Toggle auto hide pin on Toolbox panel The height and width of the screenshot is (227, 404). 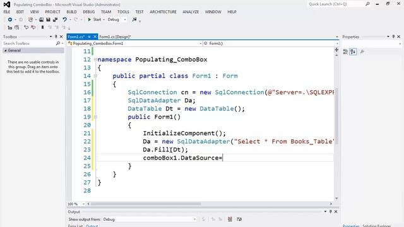point(56,37)
